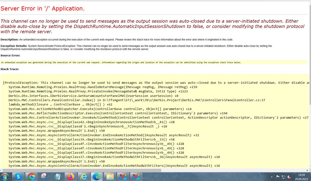This screenshot has width=311, height=181.
Task: Click the ControllerActionInvoker.InvokeActionMethod line
Action: [x=158, y=118]
